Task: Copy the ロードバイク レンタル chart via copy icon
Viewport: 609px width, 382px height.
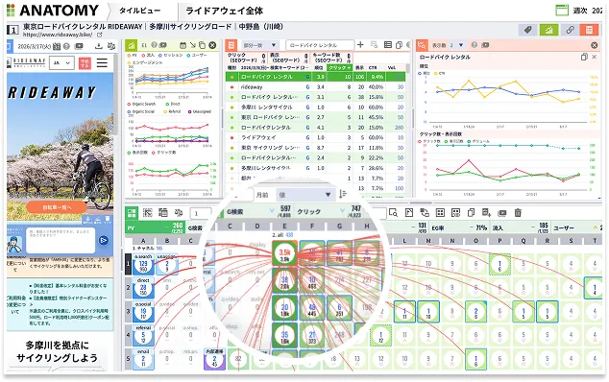Action: click(x=584, y=57)
